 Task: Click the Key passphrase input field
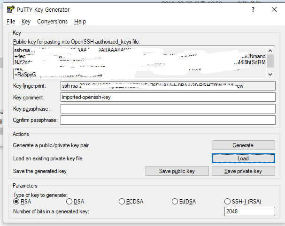pyautogui.click(x=168, y=109)
